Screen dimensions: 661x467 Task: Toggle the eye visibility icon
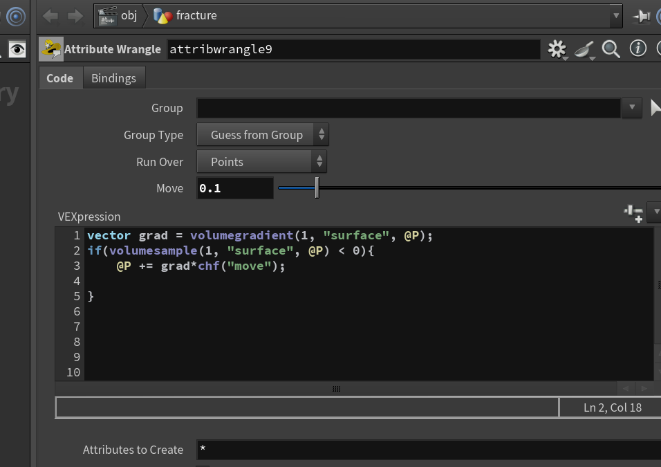point(17,49)
